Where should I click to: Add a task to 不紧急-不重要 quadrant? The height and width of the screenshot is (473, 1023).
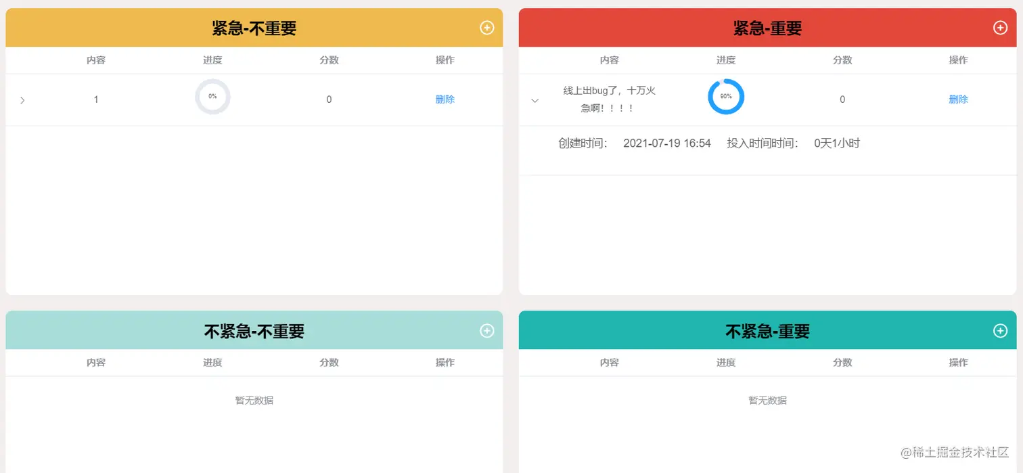486,330
